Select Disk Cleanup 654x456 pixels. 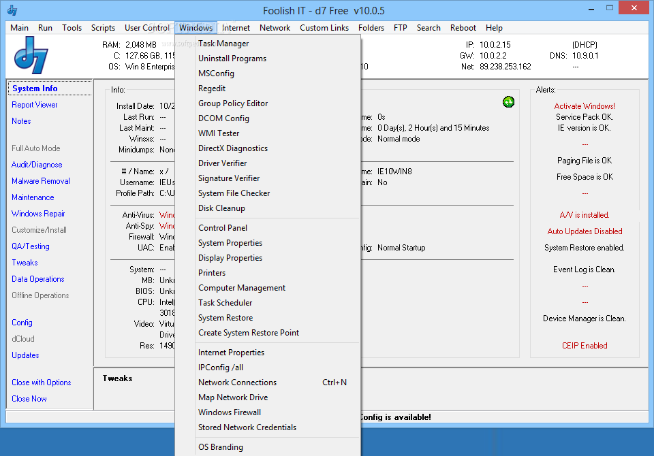268,208
